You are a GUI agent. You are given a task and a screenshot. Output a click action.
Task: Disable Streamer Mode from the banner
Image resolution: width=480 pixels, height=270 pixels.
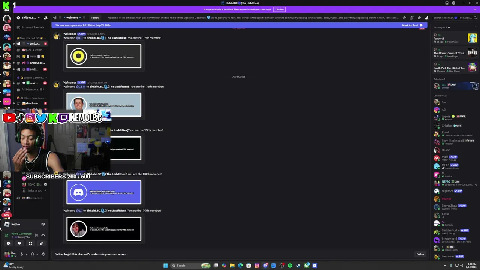(279, 9)
